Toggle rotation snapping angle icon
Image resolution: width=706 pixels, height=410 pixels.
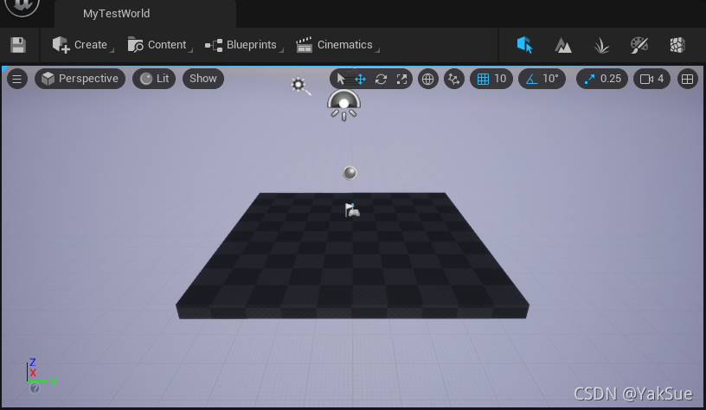(x=532, y=80)
